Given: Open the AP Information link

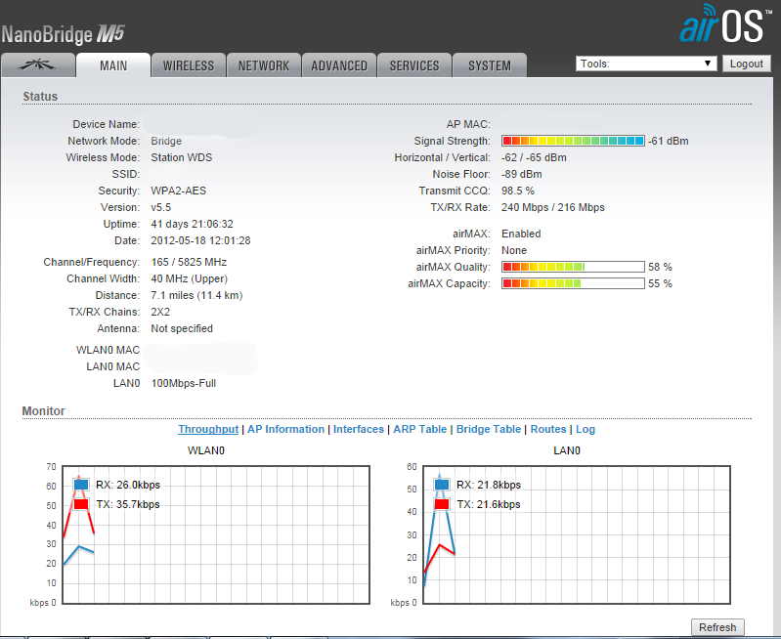Looking at the screenshot, I should click(285, 429).
